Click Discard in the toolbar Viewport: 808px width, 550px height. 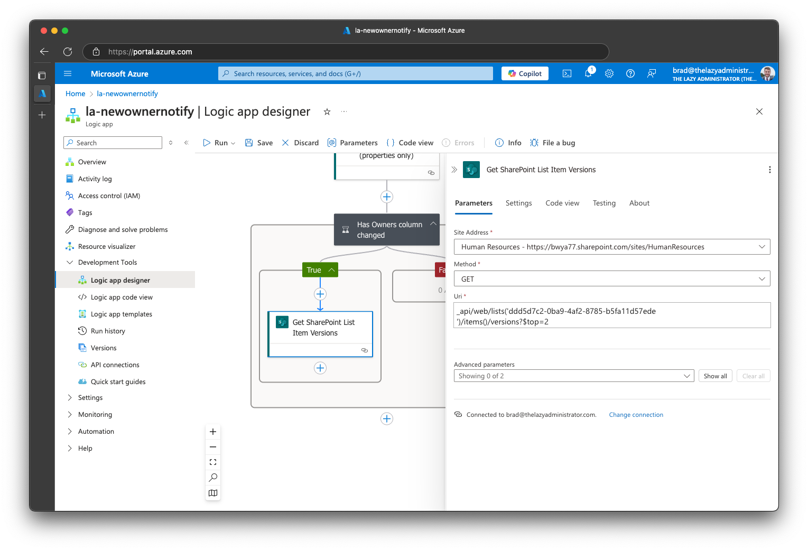(x=300, y=143)
